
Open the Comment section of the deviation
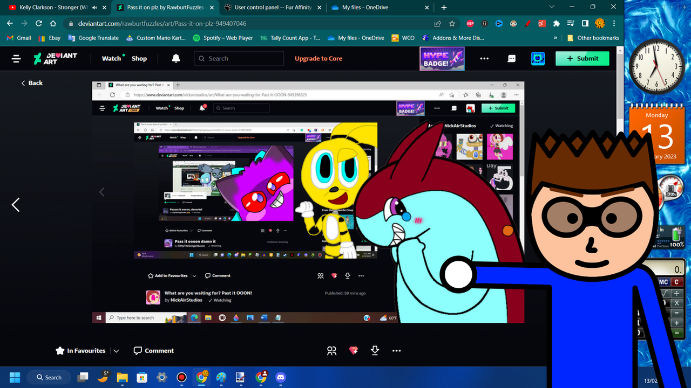(x=154, y=351)
